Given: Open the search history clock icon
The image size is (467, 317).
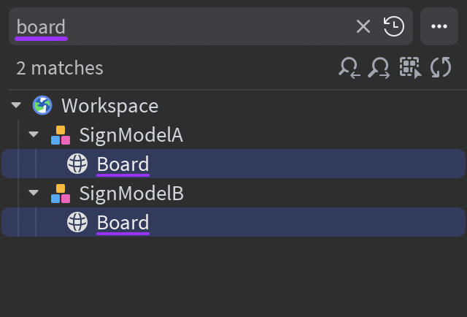Looking at the screenshot, I should [x=394, y=27].
